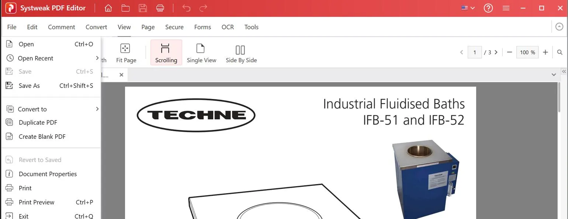Choose Print from the File menu

click(x=51, y=188)
